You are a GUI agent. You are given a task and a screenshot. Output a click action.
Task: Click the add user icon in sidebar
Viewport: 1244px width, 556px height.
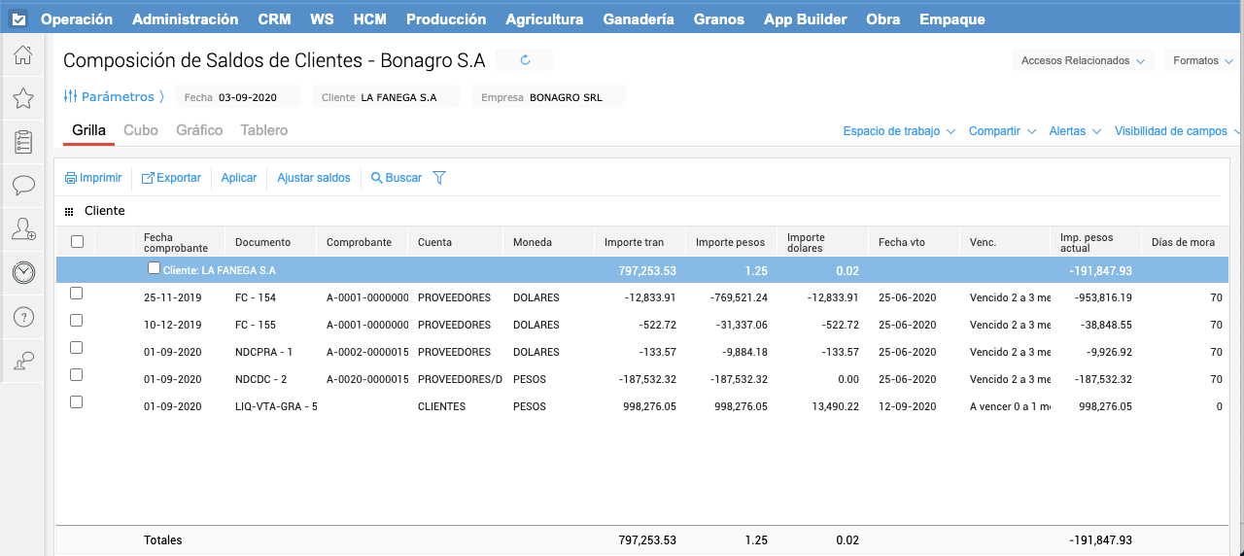point(23,229)
